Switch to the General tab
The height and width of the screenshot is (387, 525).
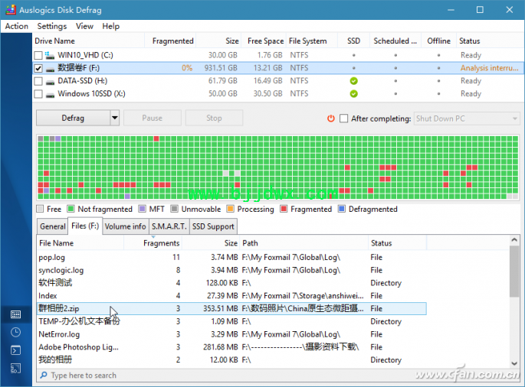[53, 226]
